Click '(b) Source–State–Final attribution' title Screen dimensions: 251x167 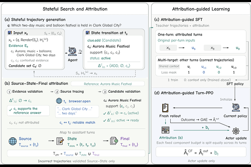click(36, 83)
